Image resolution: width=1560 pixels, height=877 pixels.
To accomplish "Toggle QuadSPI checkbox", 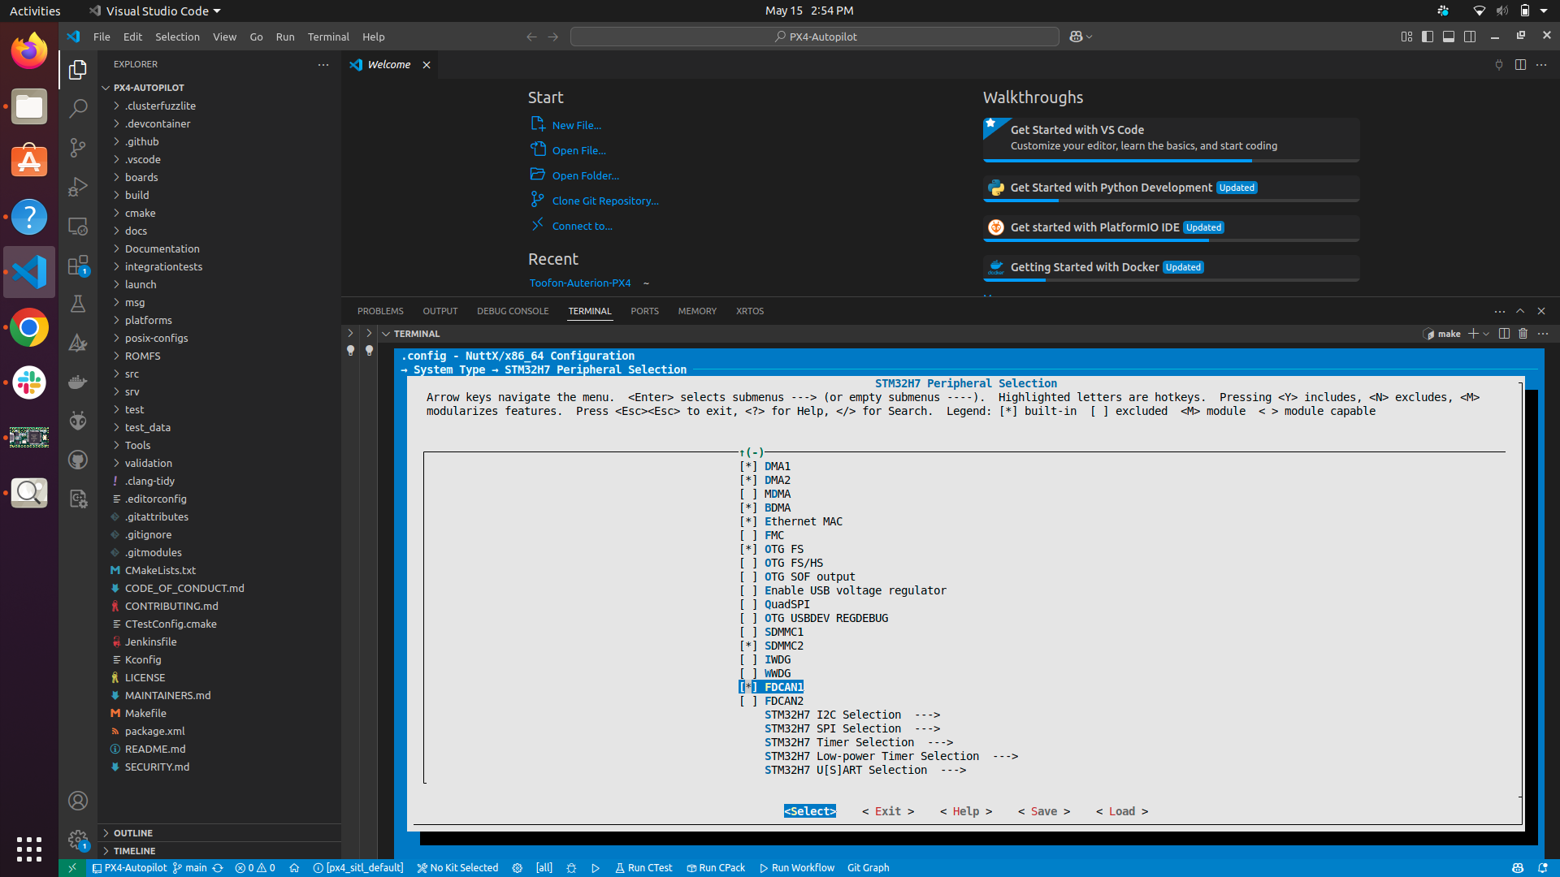I will coord(748,604).
